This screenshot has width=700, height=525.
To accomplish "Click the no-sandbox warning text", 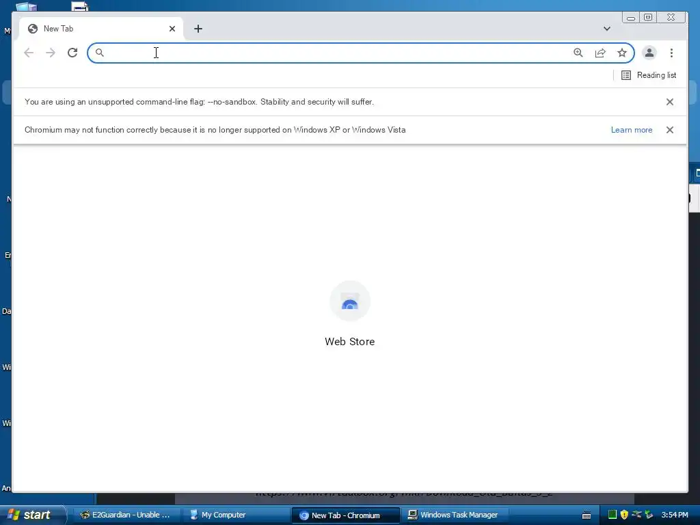I will coord(199,102).
